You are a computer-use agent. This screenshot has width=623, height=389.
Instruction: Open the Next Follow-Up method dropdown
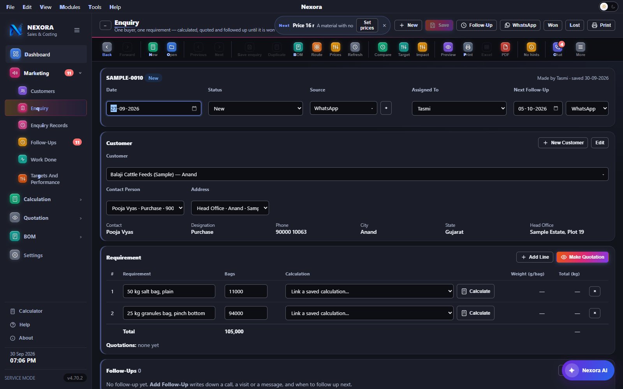[x=587, y=109]
